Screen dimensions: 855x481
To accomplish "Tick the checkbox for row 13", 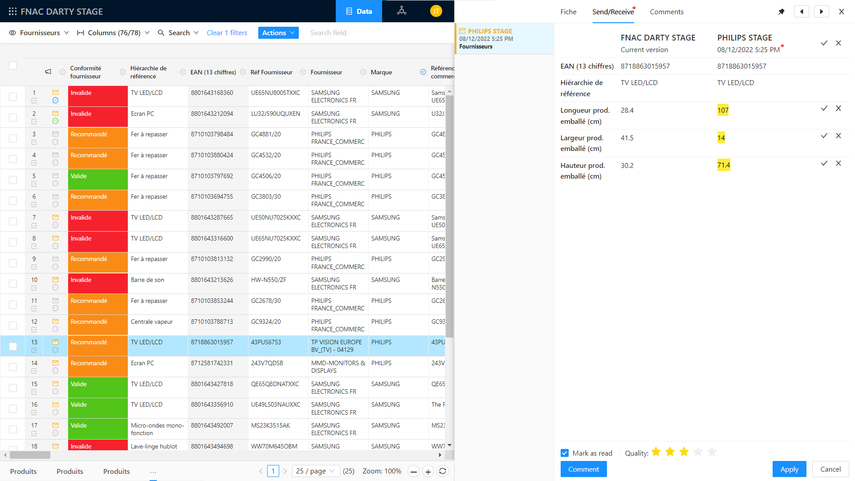I will point(13,346).
